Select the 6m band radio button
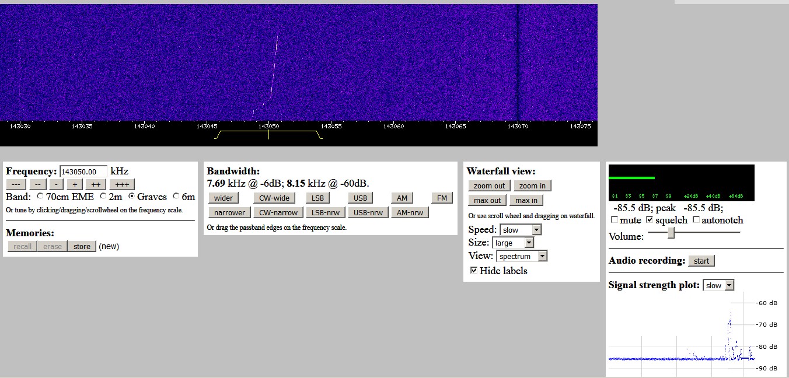This screenshot has width=789, height=378. click(176, 197)
